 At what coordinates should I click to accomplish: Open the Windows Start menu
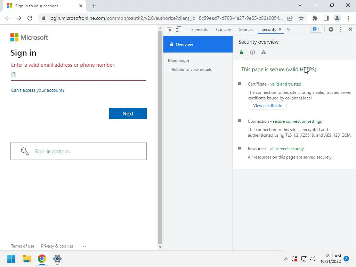11,259
